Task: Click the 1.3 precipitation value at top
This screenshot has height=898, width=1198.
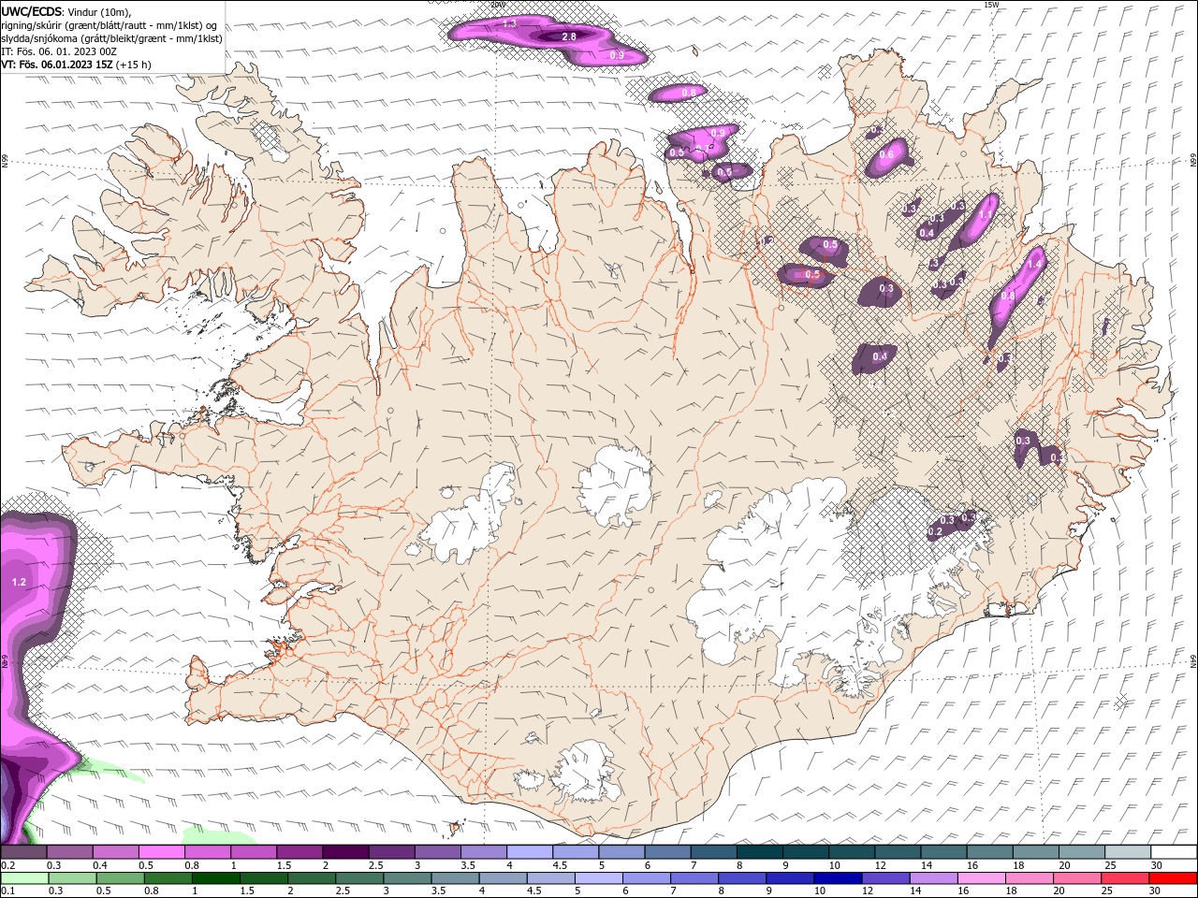Action: 510,22
